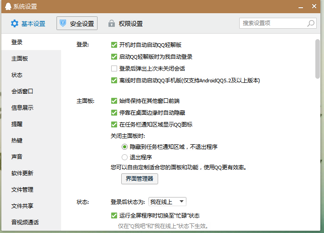Select 音视频通话 in the sidebar
Image resolution: width=324 pixels, height=233 pixels.
click(x=31, y=222)
